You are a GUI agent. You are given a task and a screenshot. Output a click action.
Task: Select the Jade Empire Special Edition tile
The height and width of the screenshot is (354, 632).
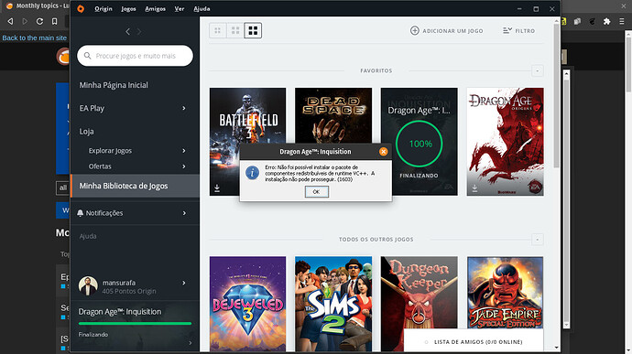tap(505, 293)
